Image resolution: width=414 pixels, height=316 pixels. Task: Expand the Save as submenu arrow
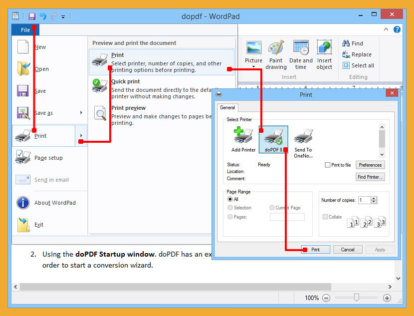tap(81, 113)
